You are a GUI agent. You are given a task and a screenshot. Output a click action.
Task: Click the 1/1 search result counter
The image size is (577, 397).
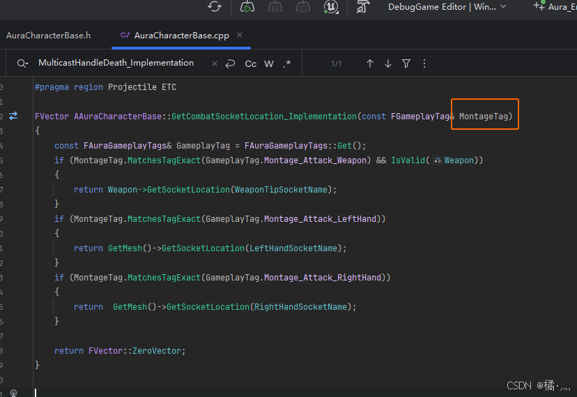(337, 63)
